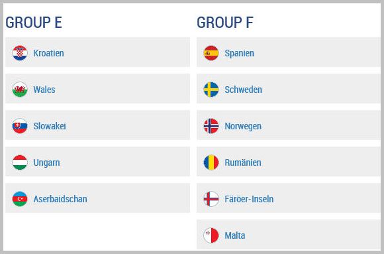Viewport: 384px width, 254px height.
Task: Go to the Schweden team page
Action: click(244, 90)
